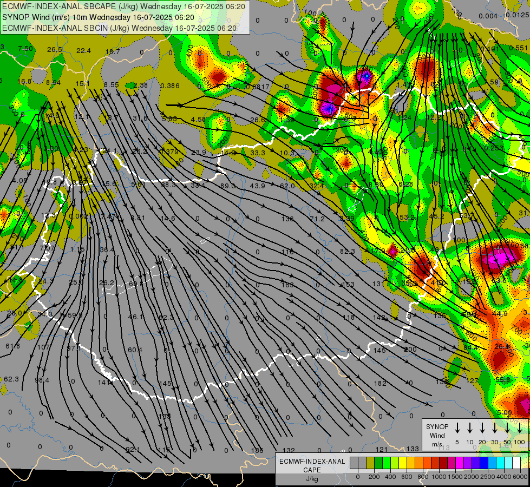Select the SBCAPE title line at top
Image resolution: width=530 pixels, height=487 pixels.
pos(123,6)
